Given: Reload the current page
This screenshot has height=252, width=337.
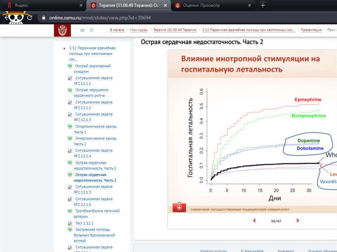Looking at the screenshot, I should pyautogui.click(x=30, y=18).
